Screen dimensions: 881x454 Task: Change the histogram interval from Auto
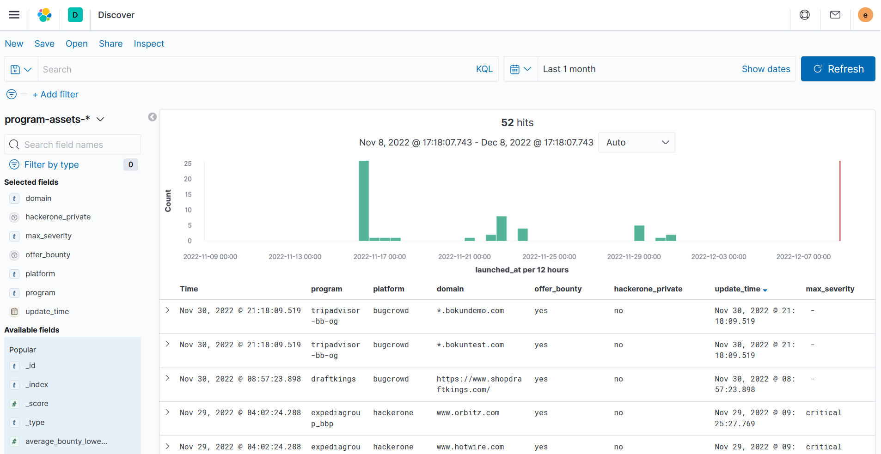coord(636,142)
